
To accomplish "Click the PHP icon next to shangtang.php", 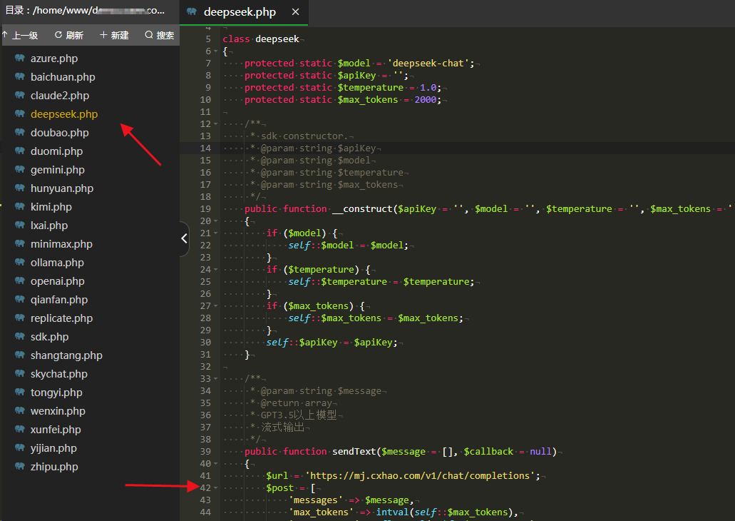I will [x=20, y=355].
